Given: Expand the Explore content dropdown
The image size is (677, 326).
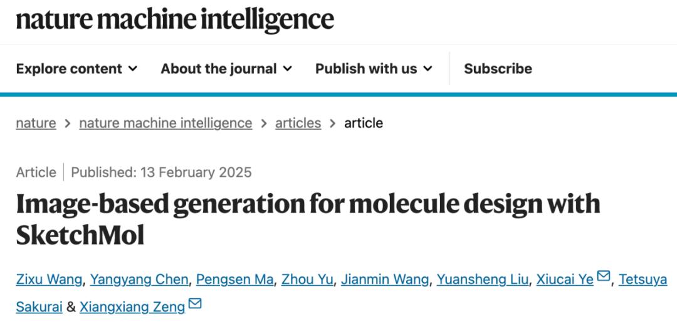Looking at the screenshot, I should pos(76,69).
